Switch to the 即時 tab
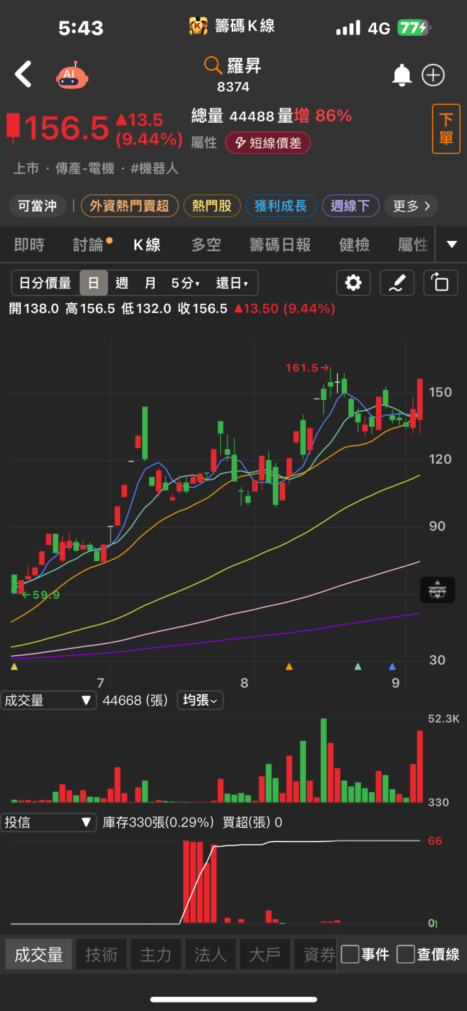 click(30, 245)
